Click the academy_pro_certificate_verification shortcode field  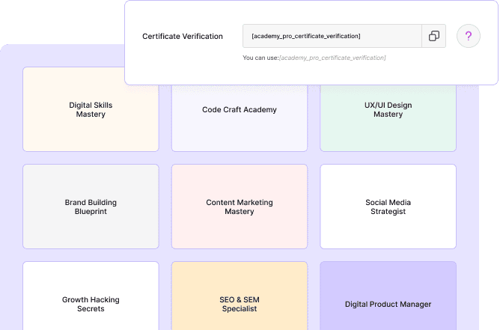(x=332, y=36)
